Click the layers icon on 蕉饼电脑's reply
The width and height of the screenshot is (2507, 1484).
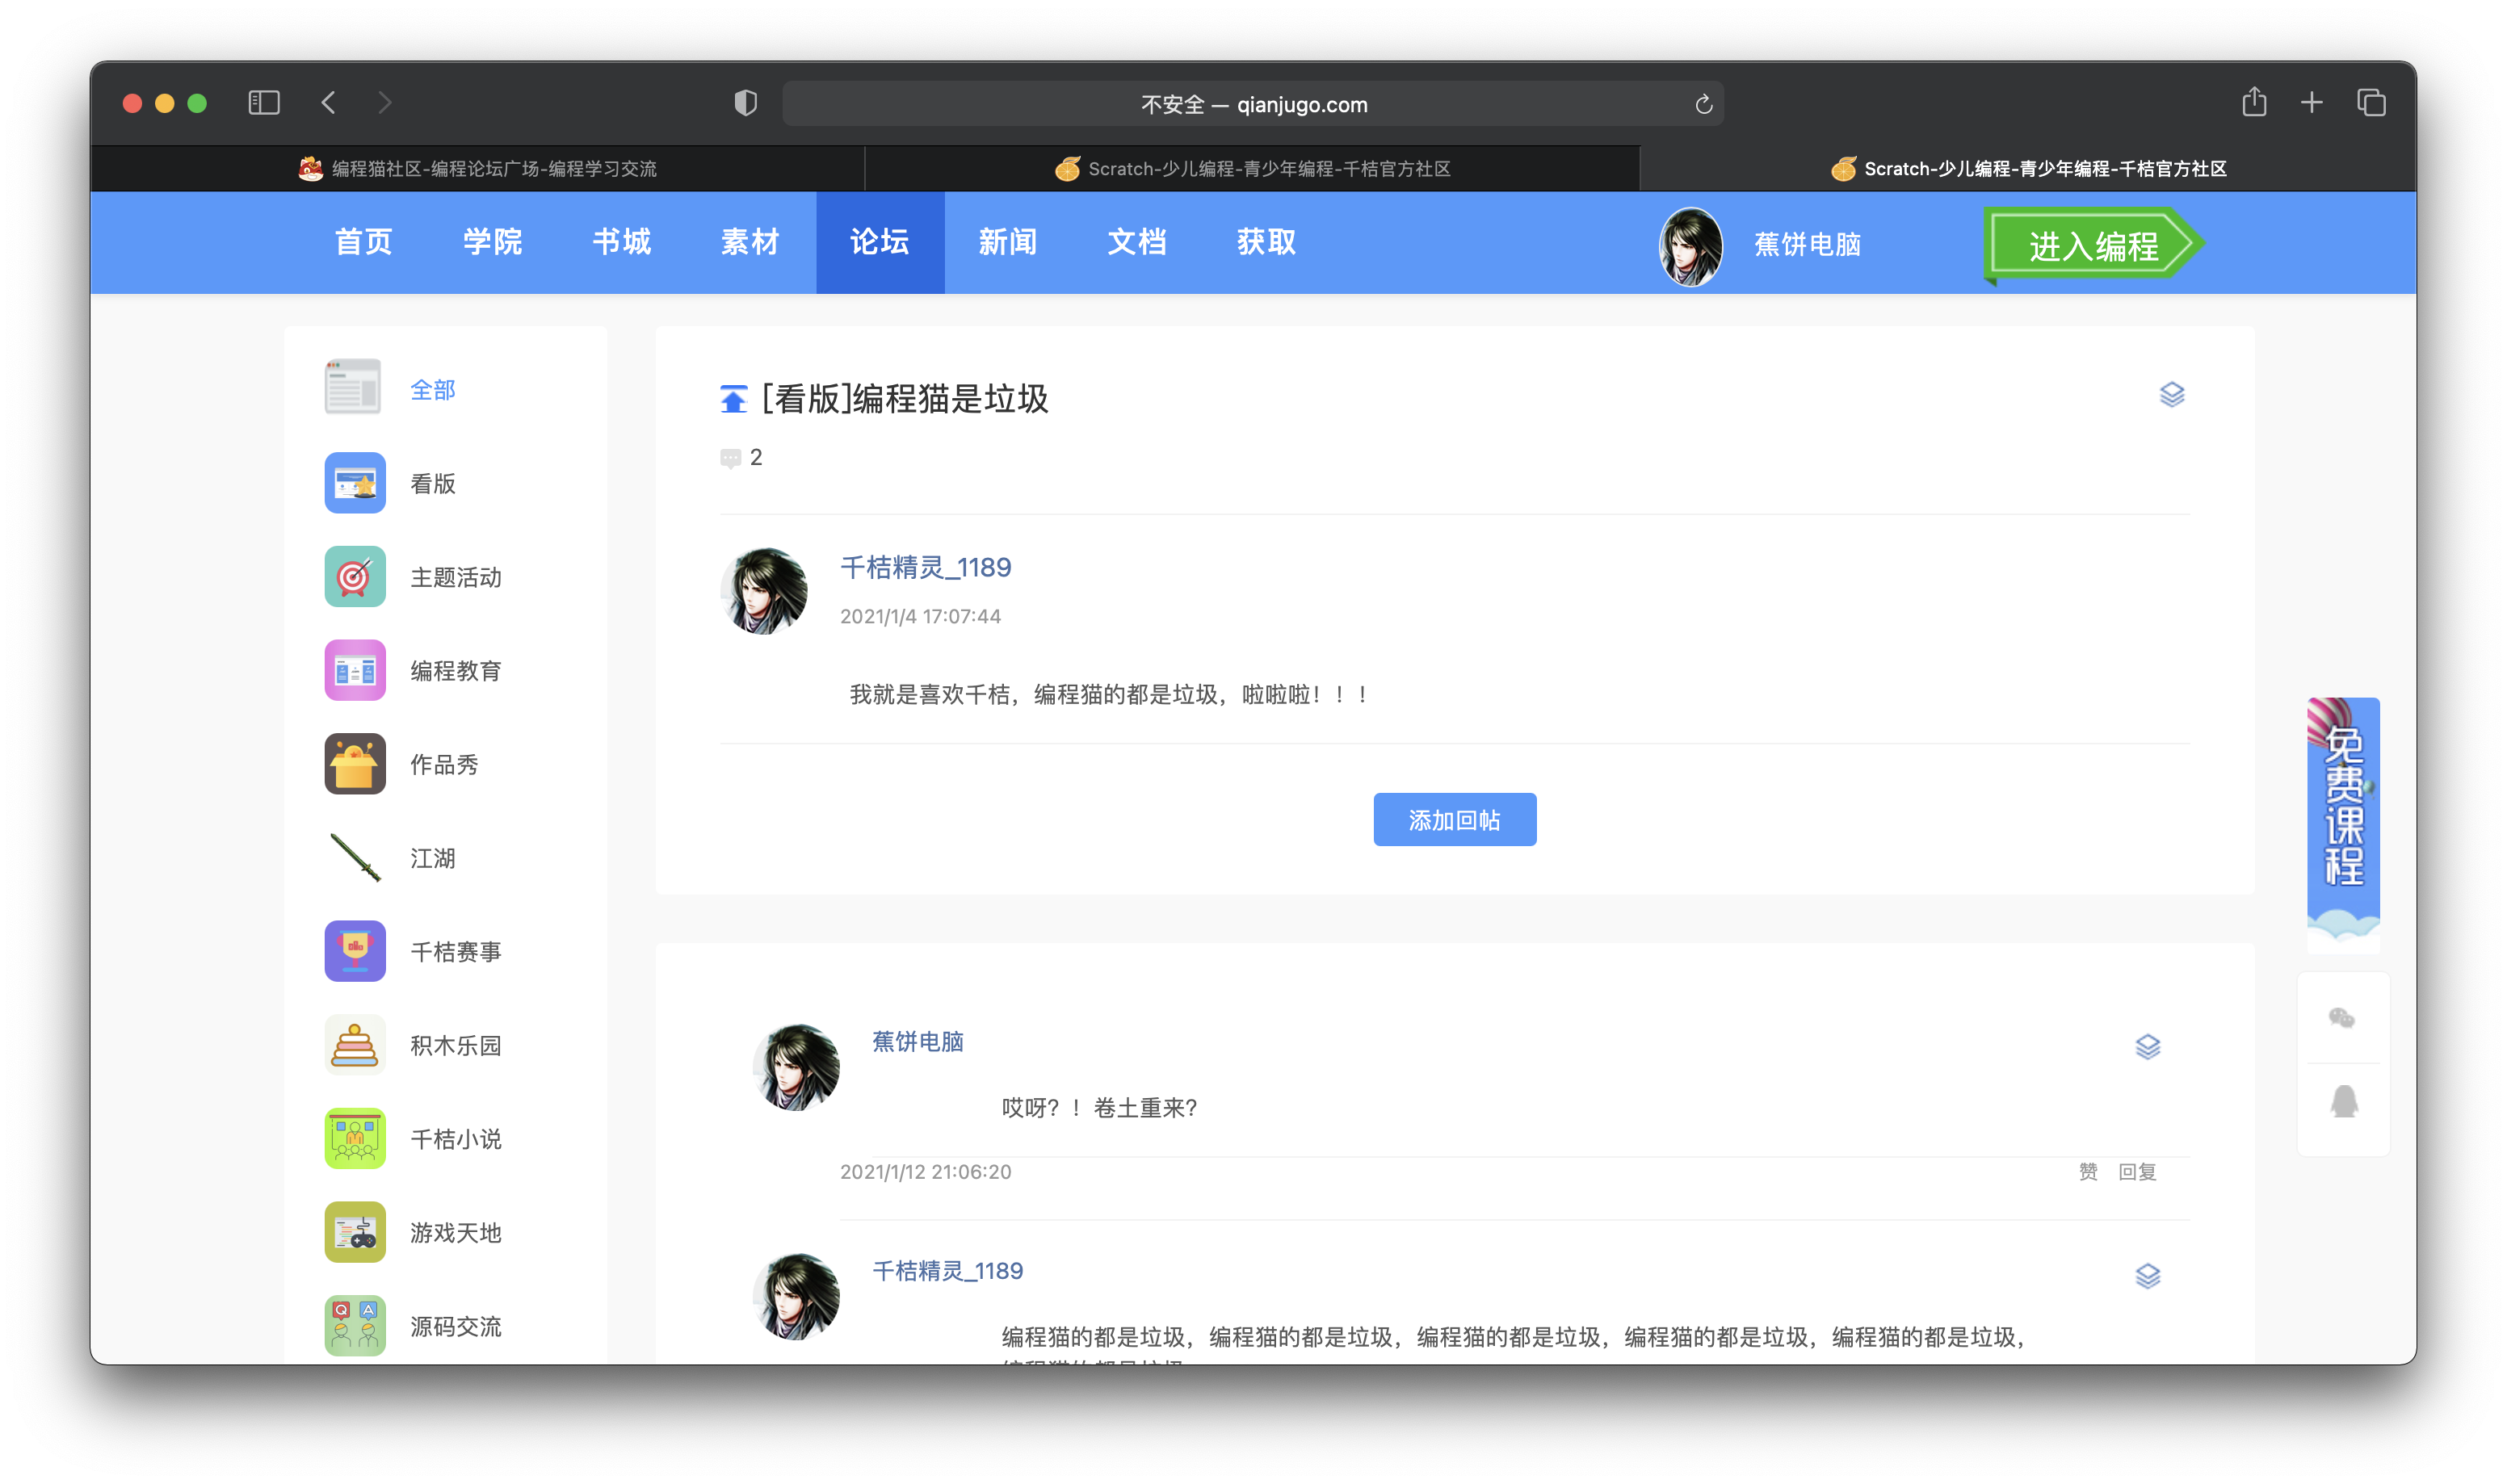pyautogui.click(x=2147, y=1047)
